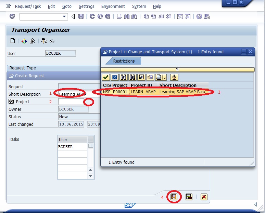Click the Save icon in Create Request dialog
Image resolution: width=265 pixels, height=213 pixels.
tap(174, 197)
